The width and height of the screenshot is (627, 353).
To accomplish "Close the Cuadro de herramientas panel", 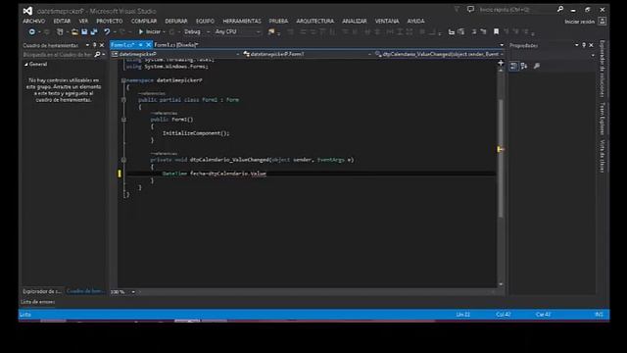I will pos(102,45).
